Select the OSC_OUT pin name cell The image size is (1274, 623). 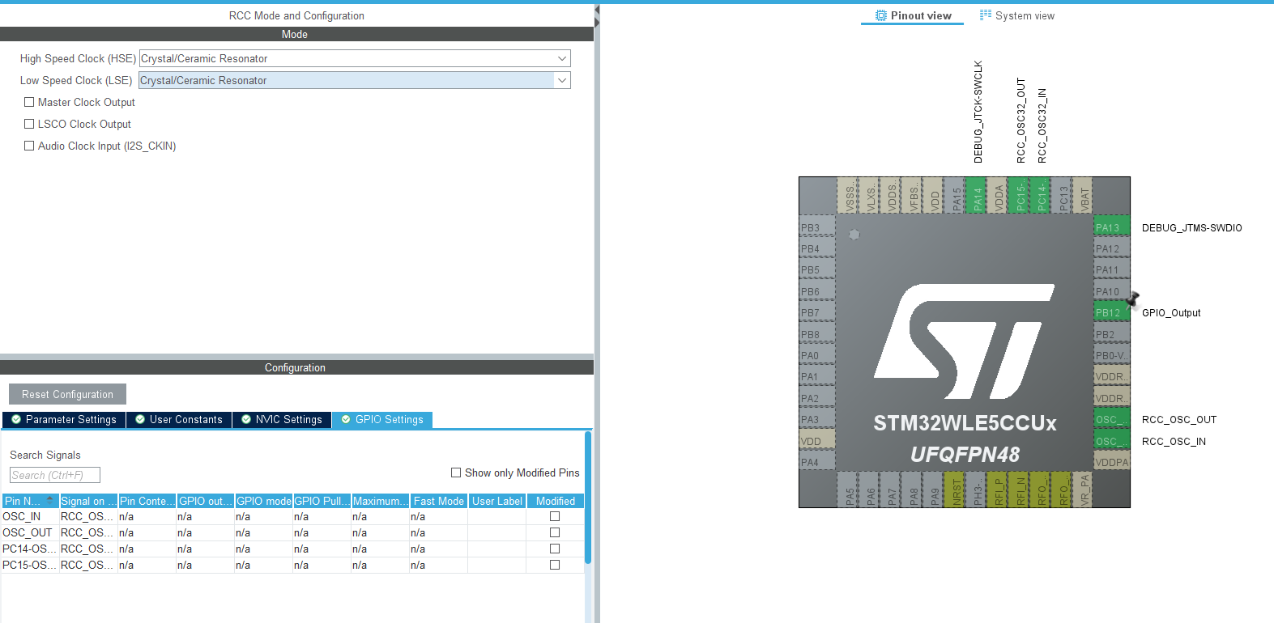[x=30, y=532]
